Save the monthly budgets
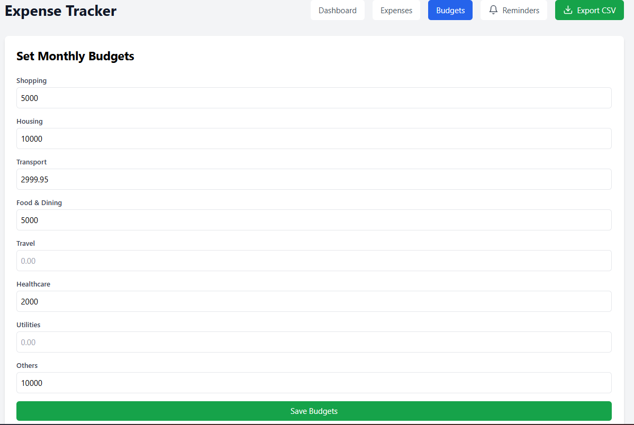Screen dimensions: 634x425 coord(314,411)
